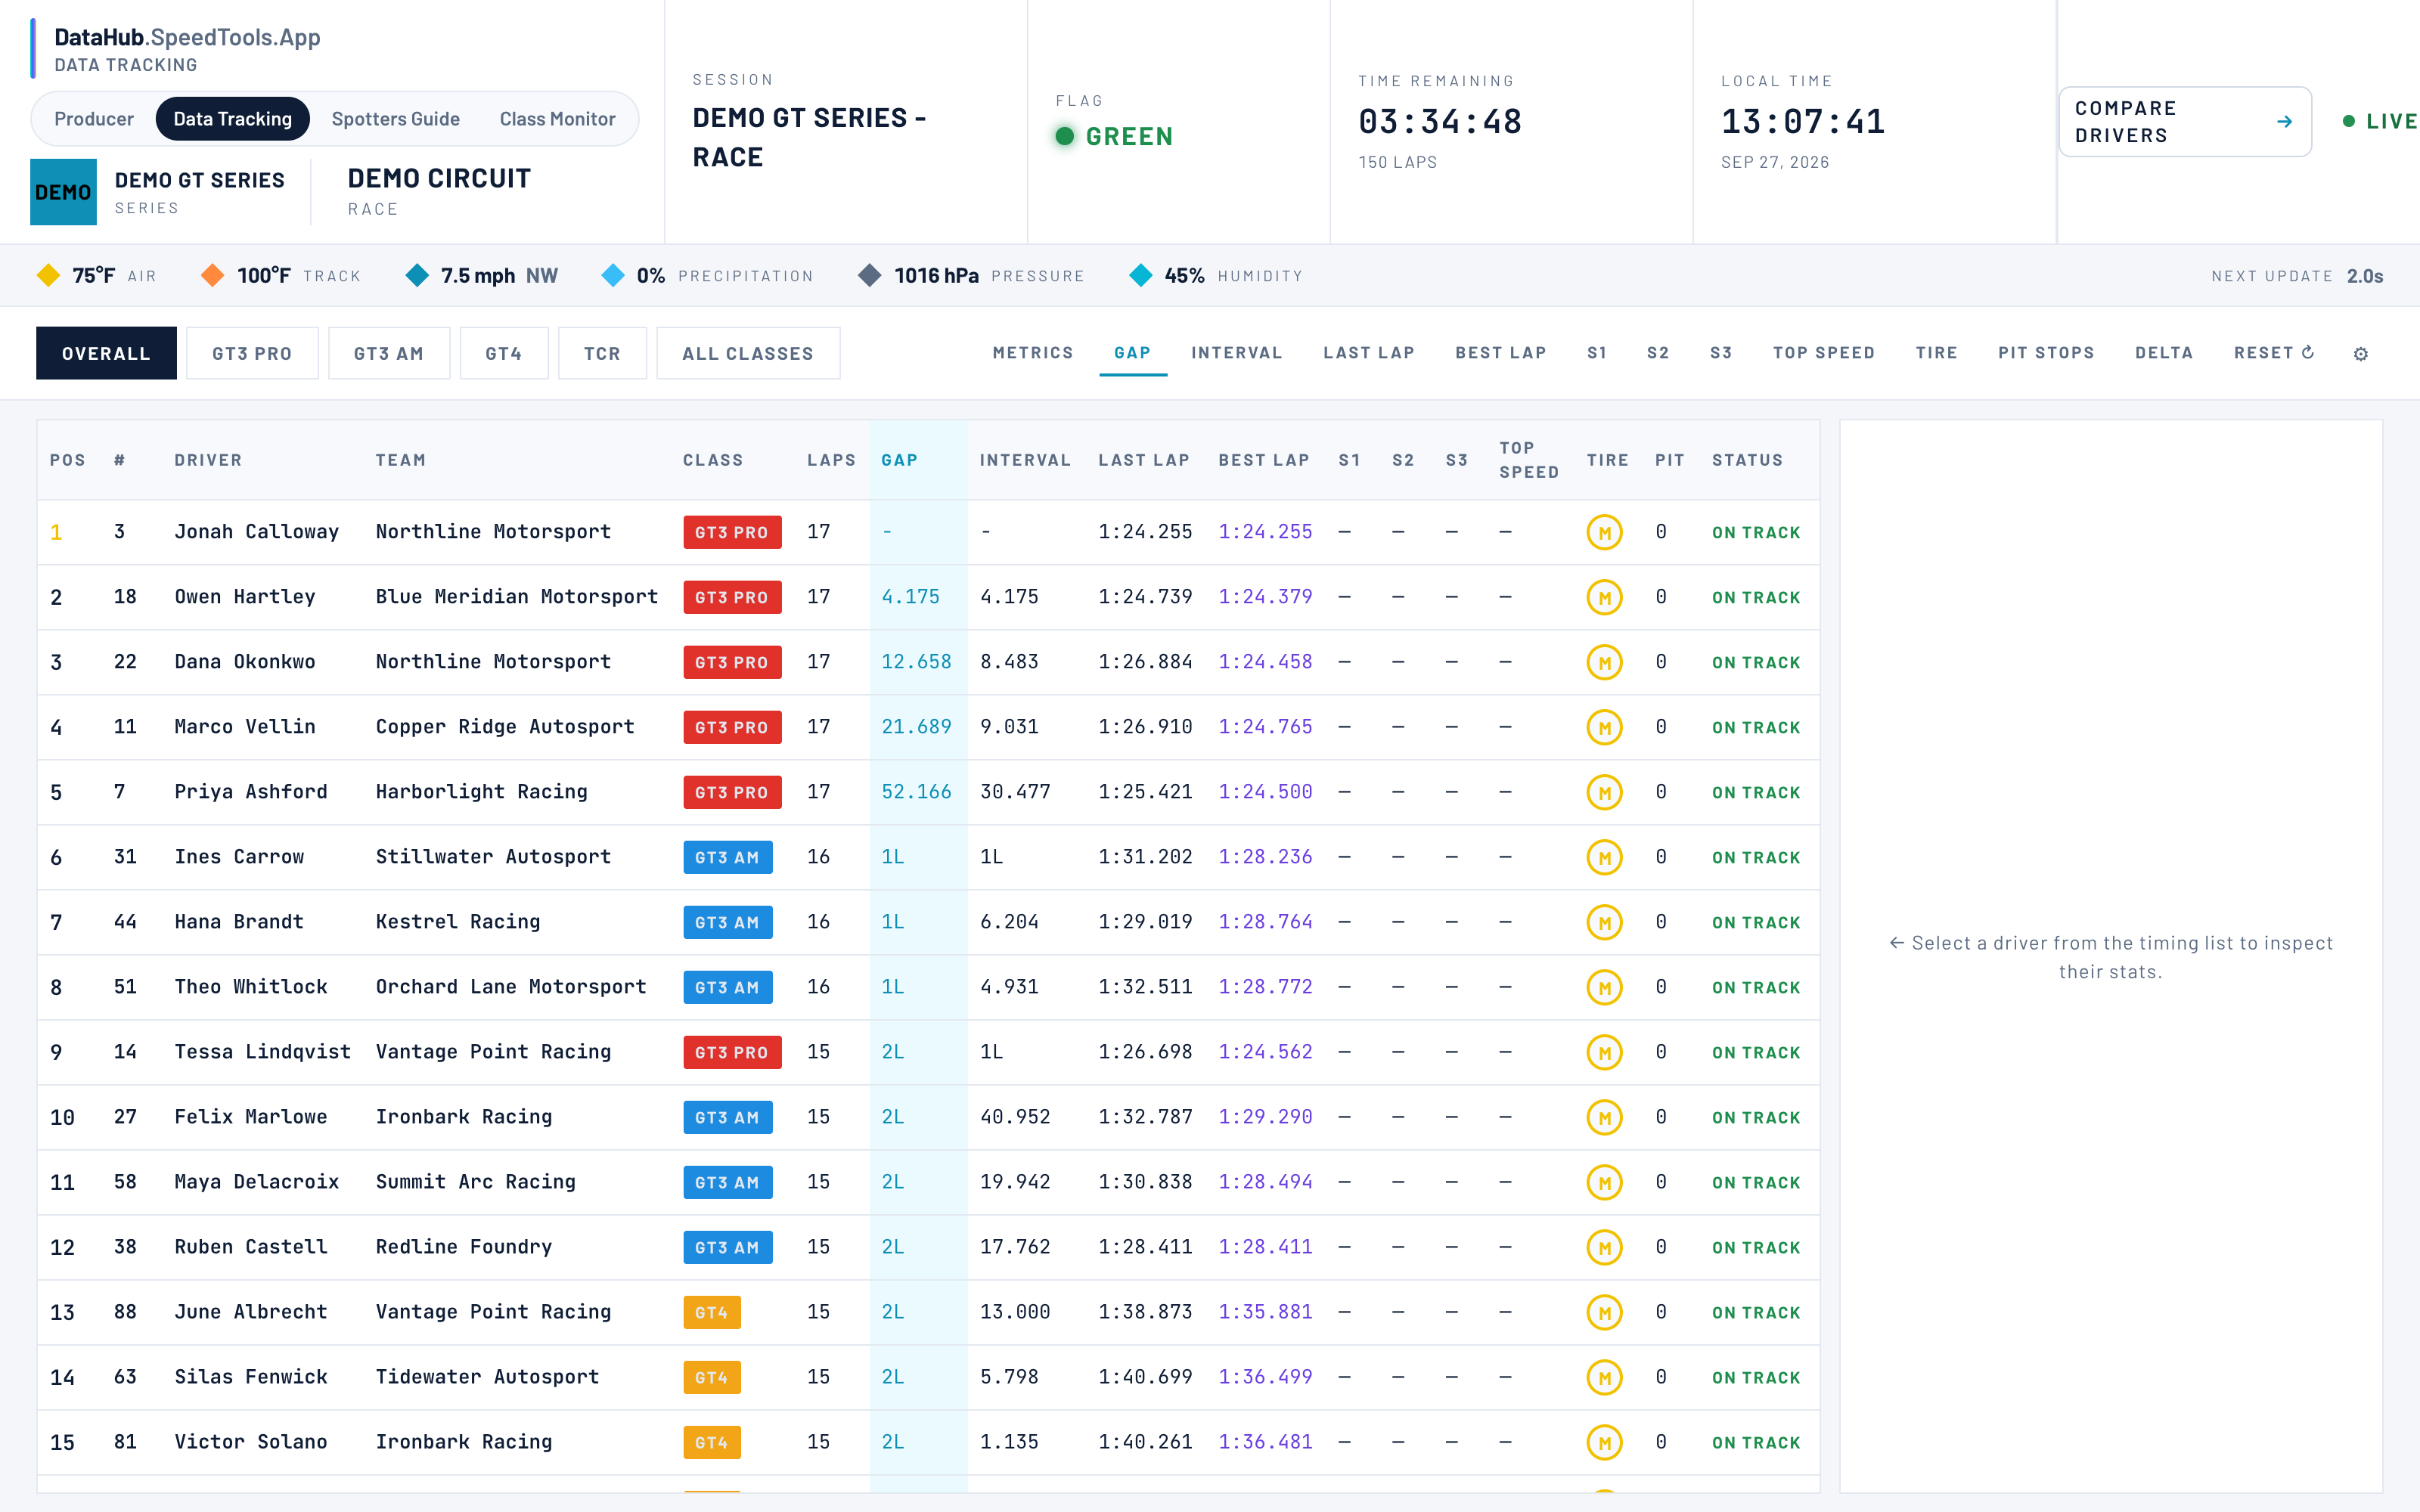Open the Spotters Guide tab
Image resolution: width=2420 pixels, height=1512 pixels.
pyautogui.click(x=396, y=119)
